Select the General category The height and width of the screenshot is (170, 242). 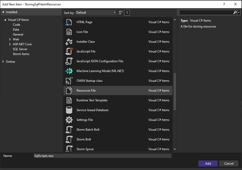point(18,34)
